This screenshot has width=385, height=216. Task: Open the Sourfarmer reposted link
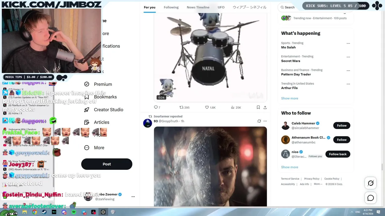(168, 116)
